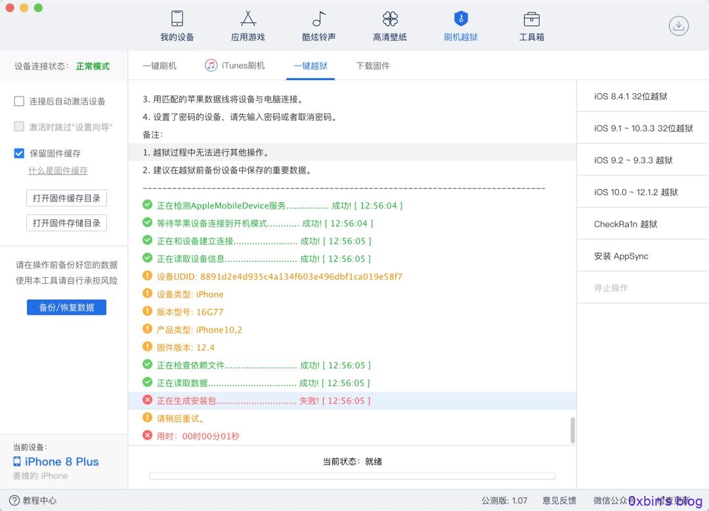Click green check beside 正在读取设备信息
The width and height of the screenshot is (709, 511).
point(148,258)
